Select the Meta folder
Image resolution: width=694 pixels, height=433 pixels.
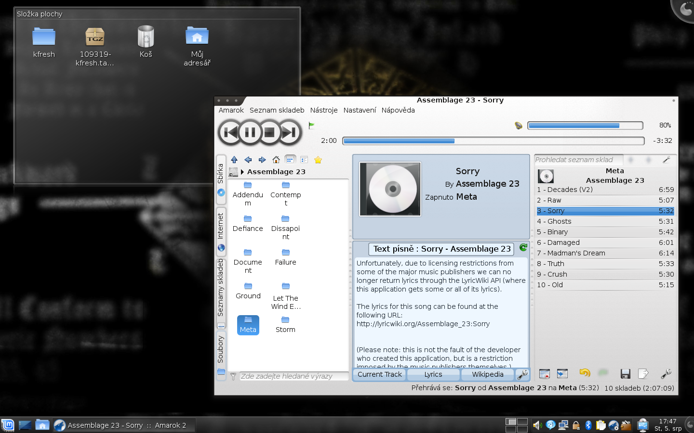(x=248, y=325)
